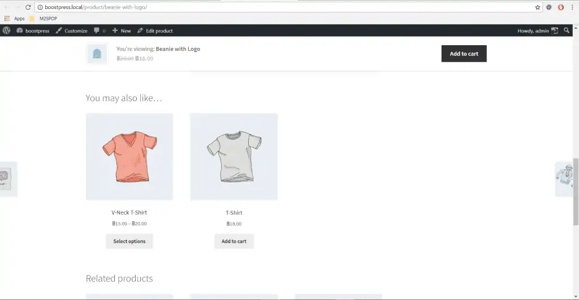Reload the page with the refresh icon
The width and height of the screenshot is (579, 300).
[28, 7]
